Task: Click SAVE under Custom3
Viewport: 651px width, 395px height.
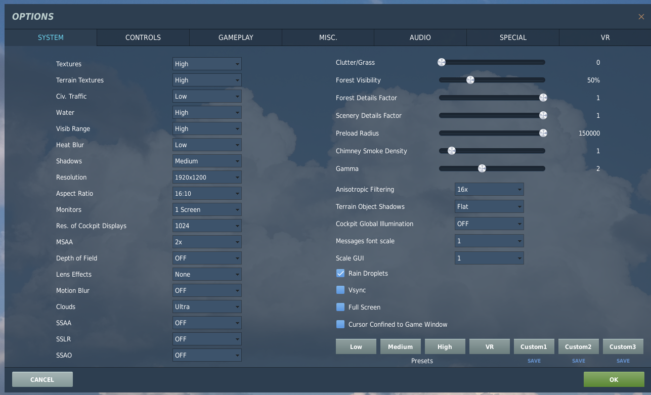Action: tap(623, 361)
